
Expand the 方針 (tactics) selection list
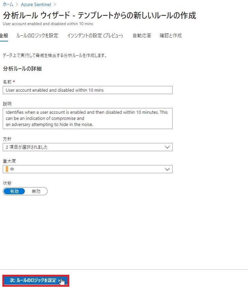point(88,147)
